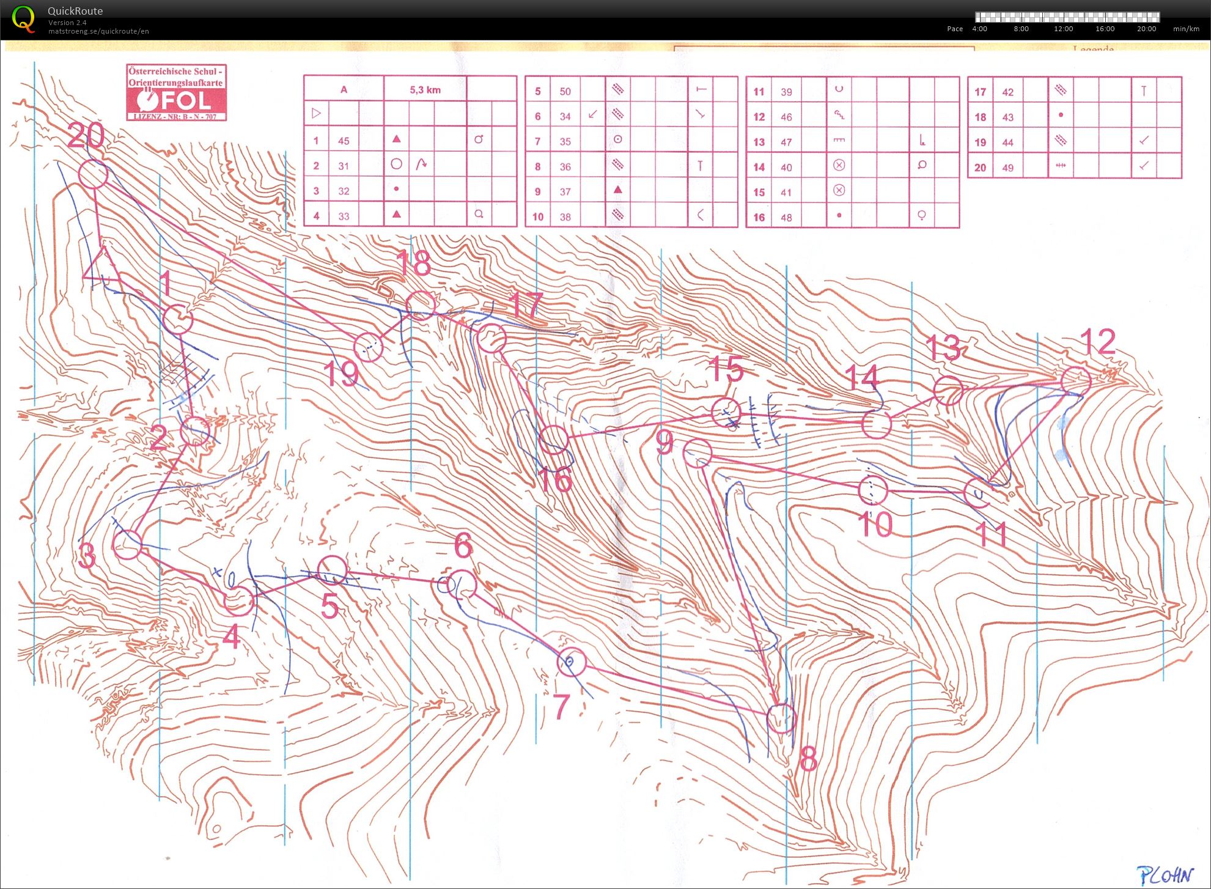Select the small depression dot symbol in row 16
This screenshot has width=1211, height=889.
(839, 216)
